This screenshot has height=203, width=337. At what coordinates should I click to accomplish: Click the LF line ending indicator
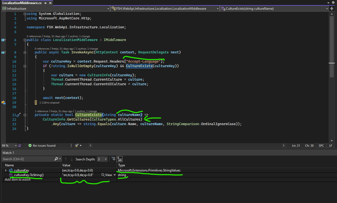coord(331,146)
